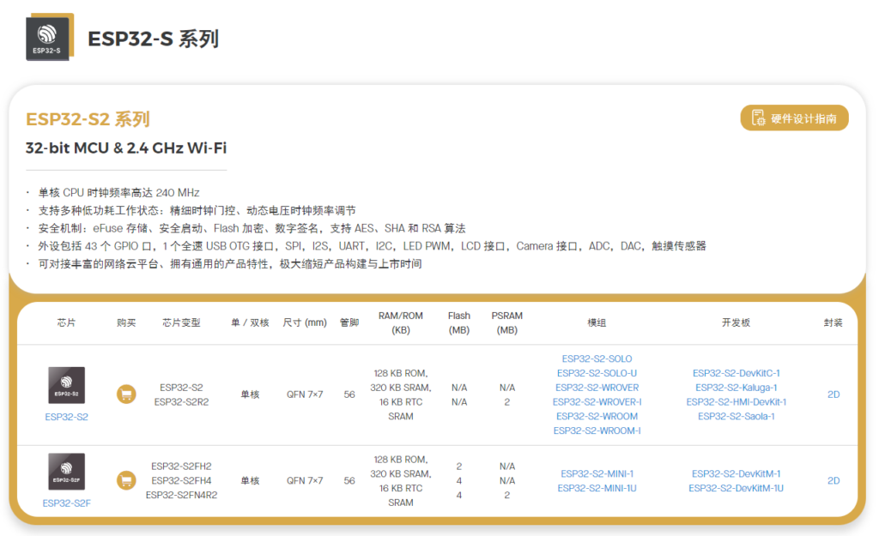
Task: Follow the ESP32-S2-WROOM module link
Action: pyautogui.click(x=597, y=417)
